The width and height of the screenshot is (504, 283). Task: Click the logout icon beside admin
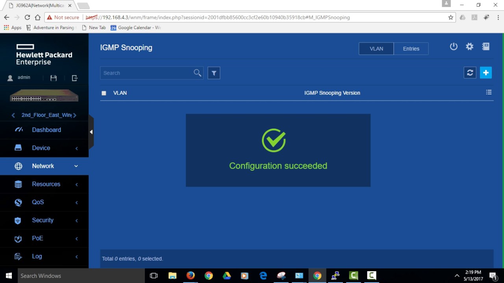(75, 78)
